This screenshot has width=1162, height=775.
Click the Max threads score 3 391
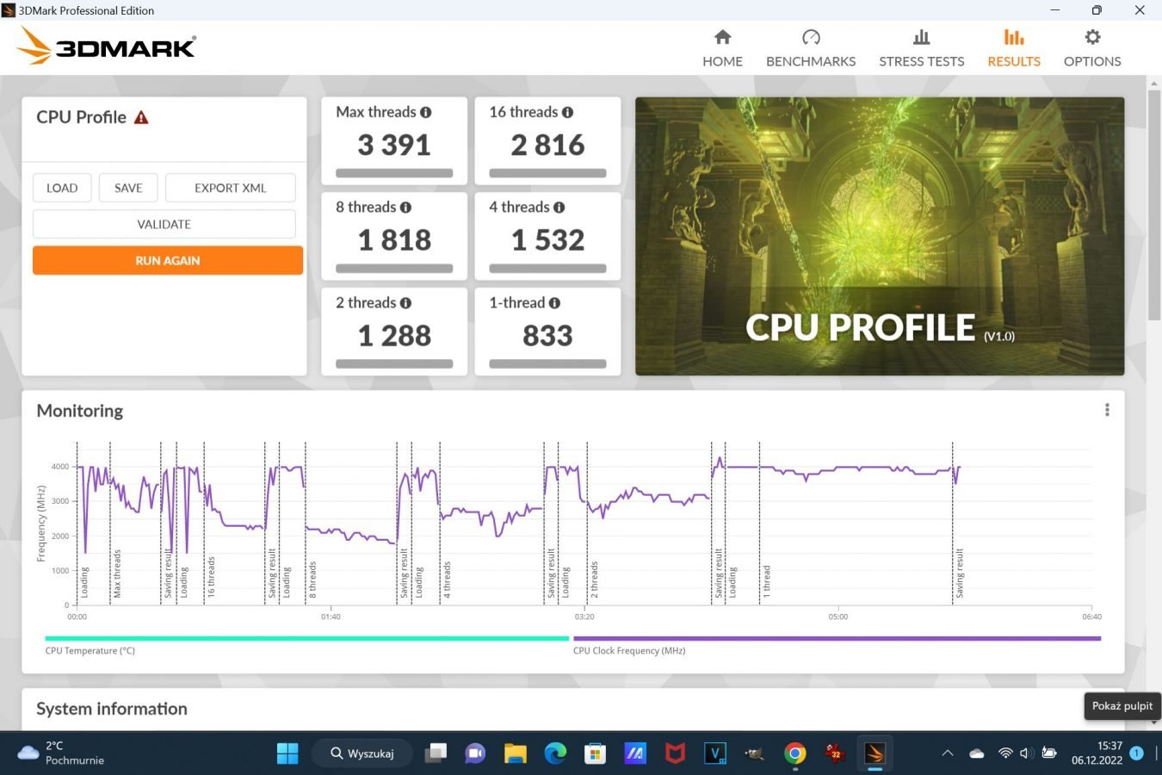[x=394, y=145]
